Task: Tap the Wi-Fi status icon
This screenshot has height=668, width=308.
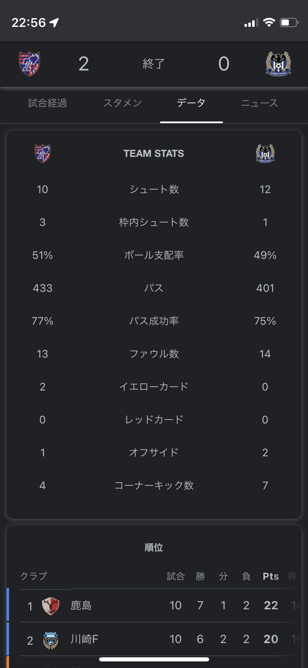Action: [x=269, y=22]
